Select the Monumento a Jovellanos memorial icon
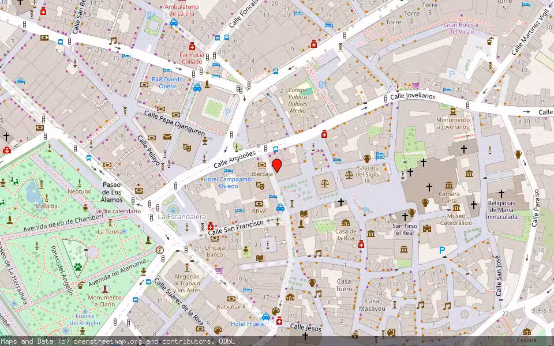This screenshot has width=554, height=346. coord(452,111)
